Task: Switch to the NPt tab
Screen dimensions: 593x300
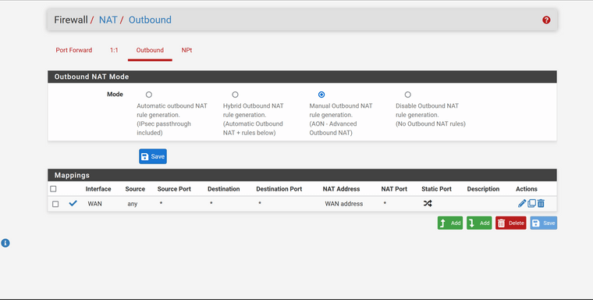Action: (x=186, y=50)
